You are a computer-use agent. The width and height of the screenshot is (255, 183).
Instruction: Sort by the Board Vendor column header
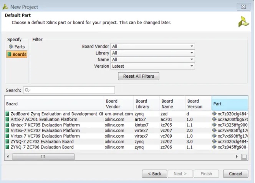[x=119, y=103]
